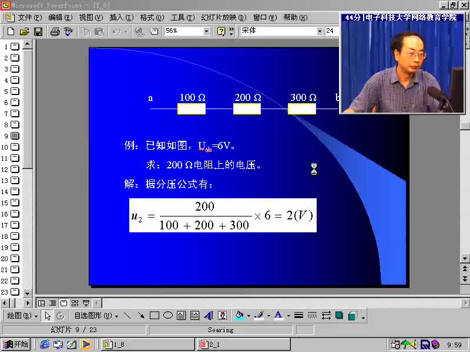Click the Insert Hyperlink globe icon
470x352 pixels.
[140, 32]
